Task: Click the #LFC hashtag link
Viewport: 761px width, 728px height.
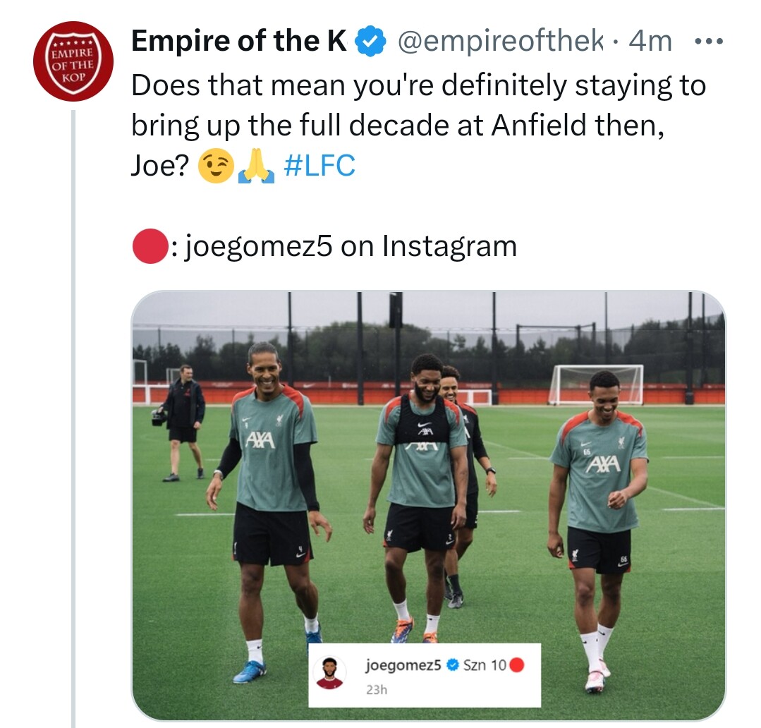Action: 318,166
